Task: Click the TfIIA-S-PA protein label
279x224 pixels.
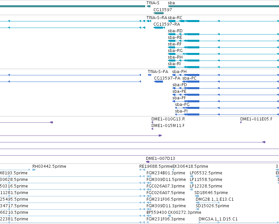Action: 158,72
